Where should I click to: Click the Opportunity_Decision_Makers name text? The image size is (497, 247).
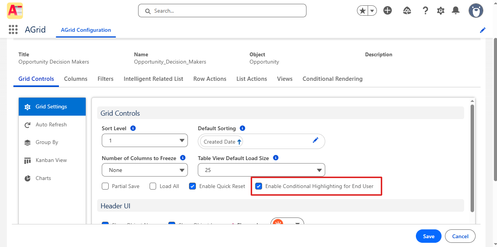(x=170, y=62)
